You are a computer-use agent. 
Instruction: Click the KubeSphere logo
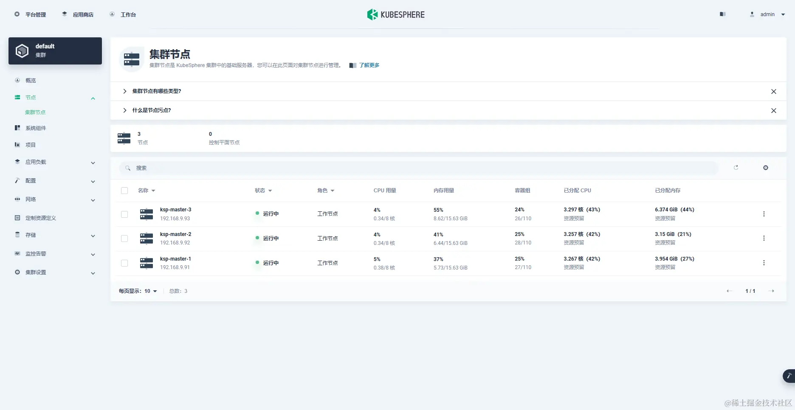[396, 14]
